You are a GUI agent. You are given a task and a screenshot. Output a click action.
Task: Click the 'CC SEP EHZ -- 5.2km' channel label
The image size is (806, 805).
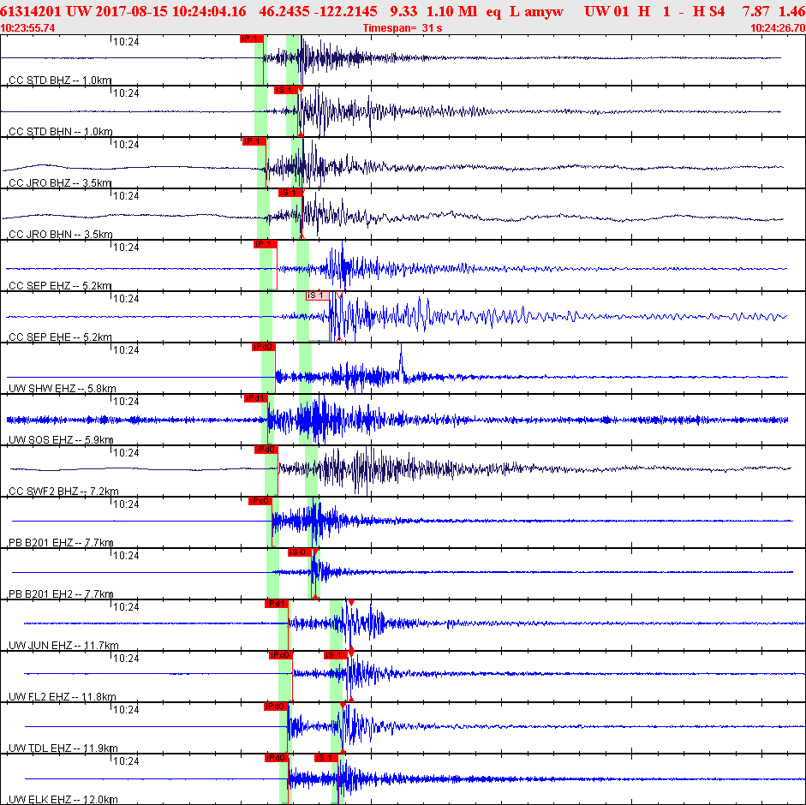[60, 286]
